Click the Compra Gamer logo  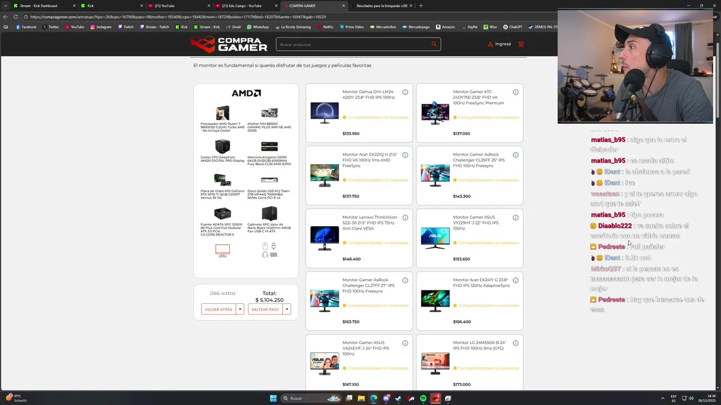(x=229, y=44)
